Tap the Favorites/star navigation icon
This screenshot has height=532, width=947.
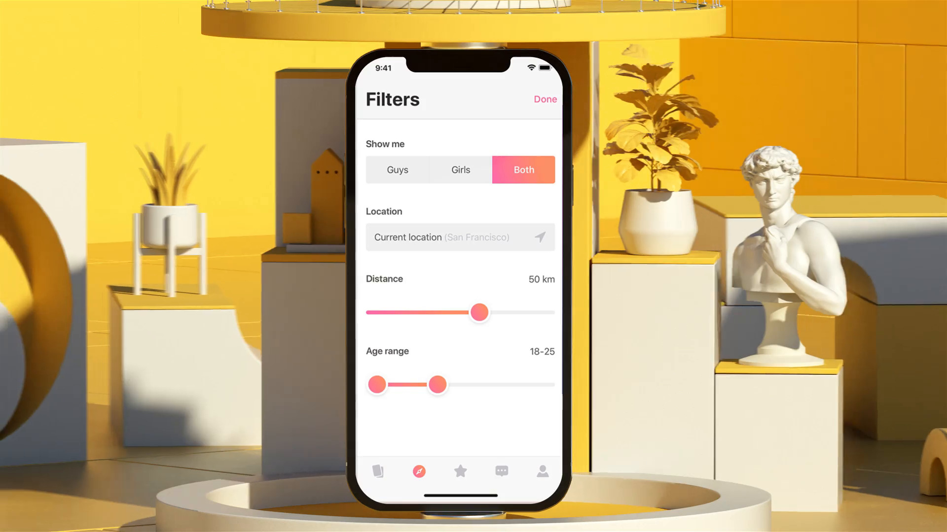click(x=460, y=471)
